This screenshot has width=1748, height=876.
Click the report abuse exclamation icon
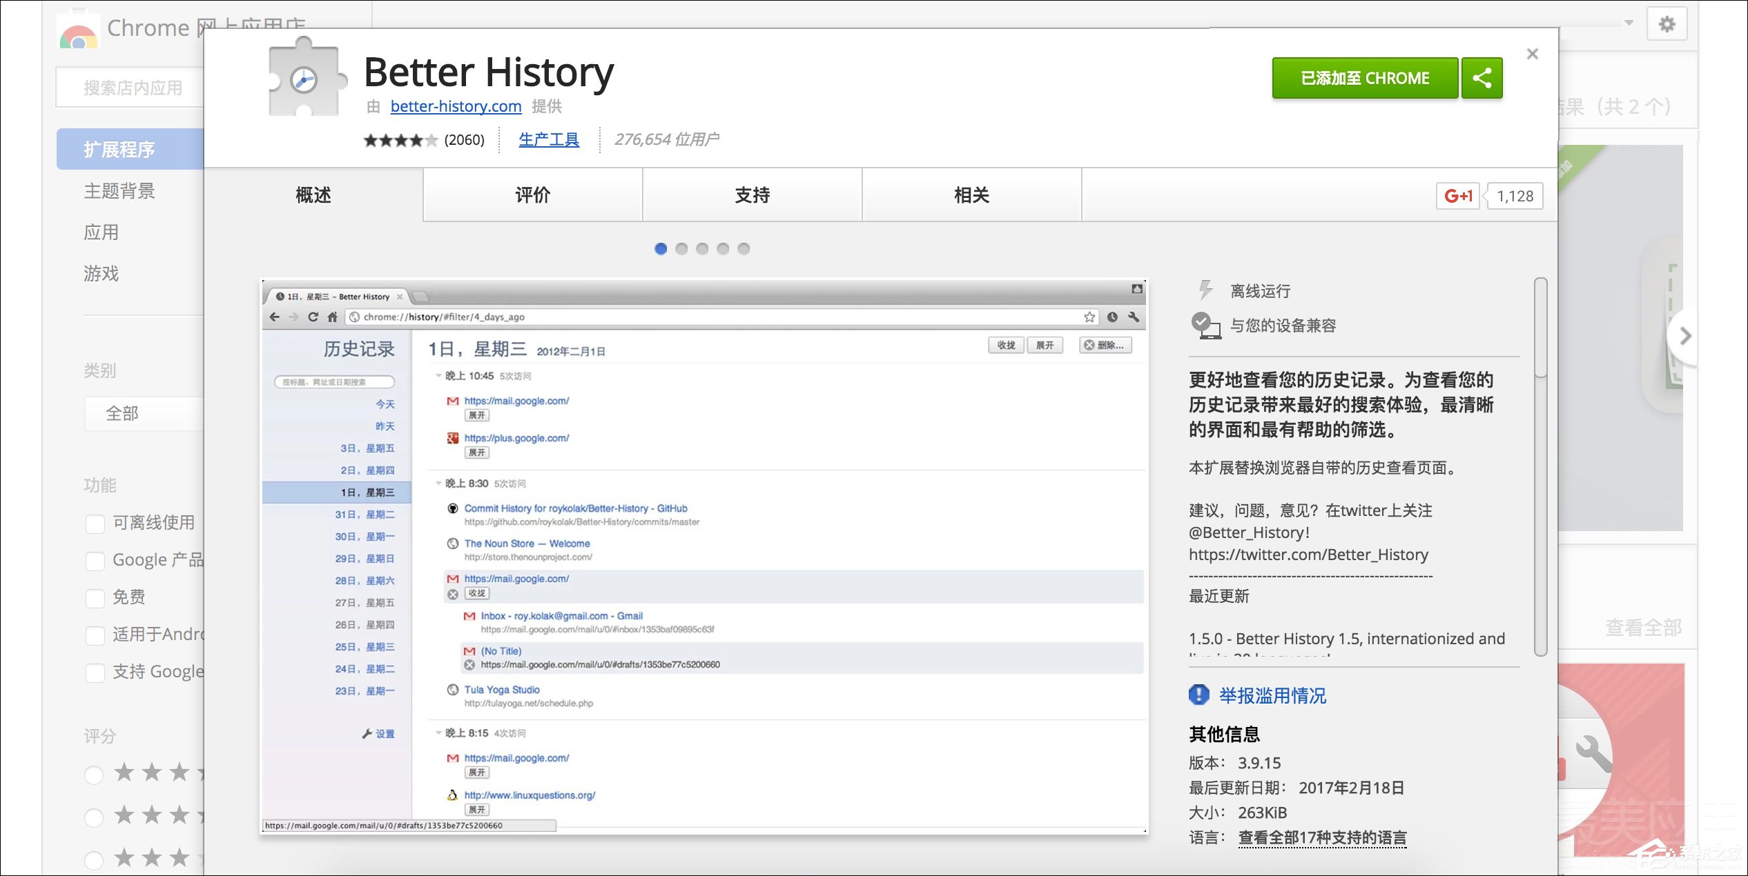pyautogui.click(x=1199, y=695)
